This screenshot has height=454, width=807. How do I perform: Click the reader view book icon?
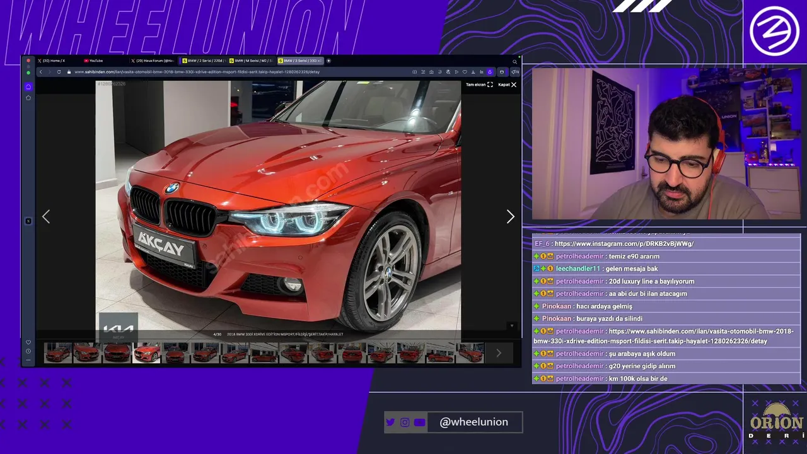[415, 72]
